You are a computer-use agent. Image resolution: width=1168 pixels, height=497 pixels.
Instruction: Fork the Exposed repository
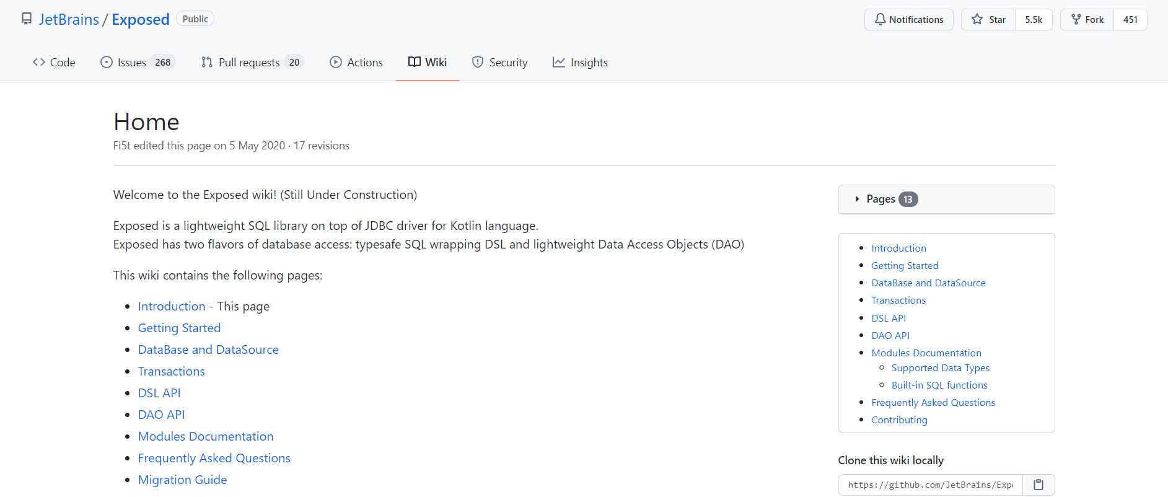[x=1087, y=19]
